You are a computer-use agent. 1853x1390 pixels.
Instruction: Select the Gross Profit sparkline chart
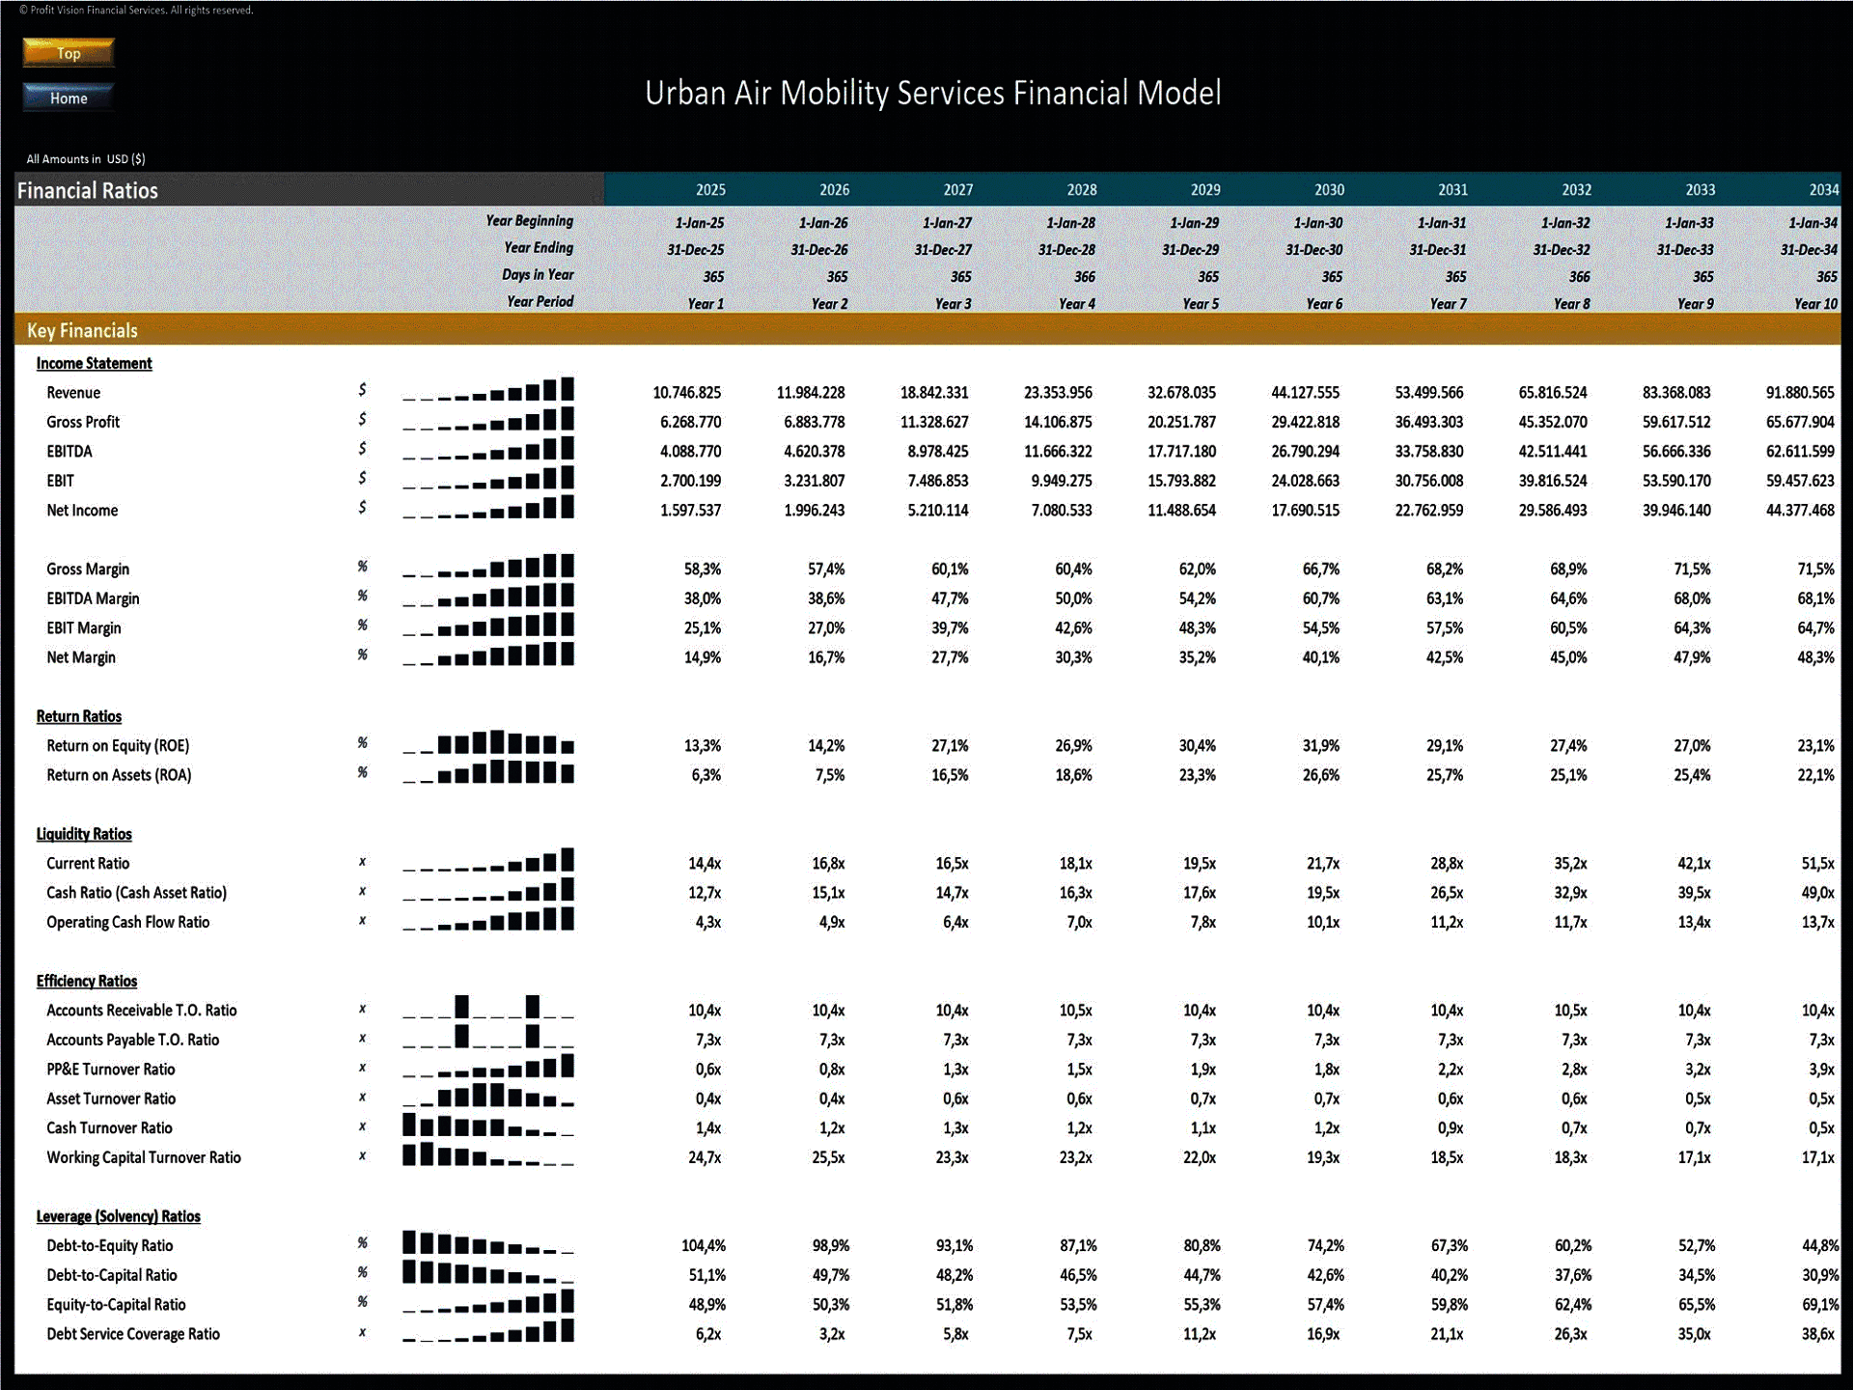coord(488,419)
